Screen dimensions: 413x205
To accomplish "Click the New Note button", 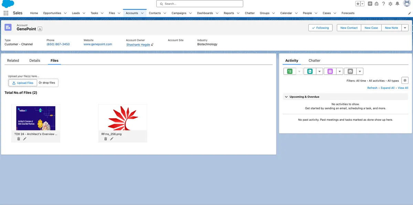I will [391, 28].
